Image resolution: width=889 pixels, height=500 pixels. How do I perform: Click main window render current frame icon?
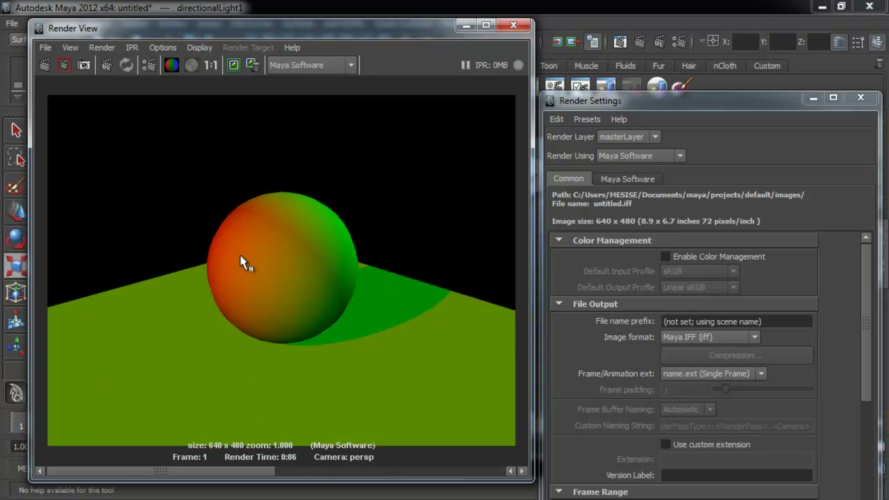point(640,42)
